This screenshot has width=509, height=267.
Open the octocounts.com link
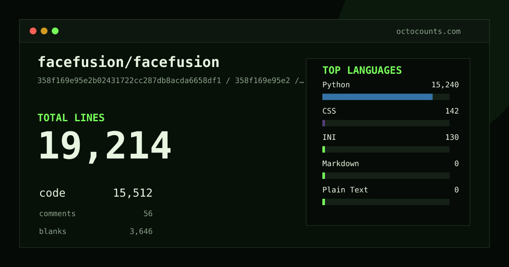[x=428, y=31]
